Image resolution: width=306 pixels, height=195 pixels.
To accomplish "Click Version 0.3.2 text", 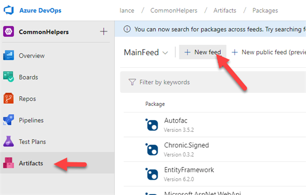I will pyautogui.click(x=179, y=155).
